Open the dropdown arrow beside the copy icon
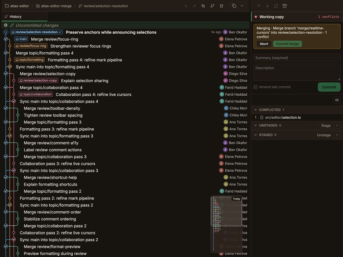343x257 pixels. pos(242,6)
